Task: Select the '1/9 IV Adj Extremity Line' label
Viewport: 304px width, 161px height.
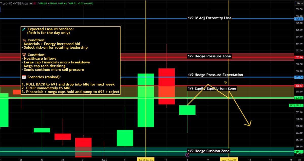Action: tap(209, 18)
